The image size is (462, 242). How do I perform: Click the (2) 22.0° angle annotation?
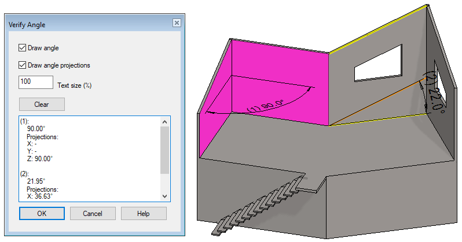[434, 92]
